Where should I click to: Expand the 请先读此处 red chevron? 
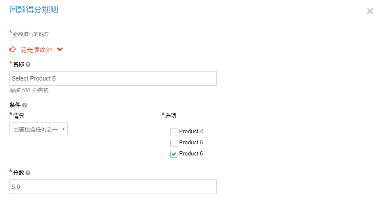[60, 49]
